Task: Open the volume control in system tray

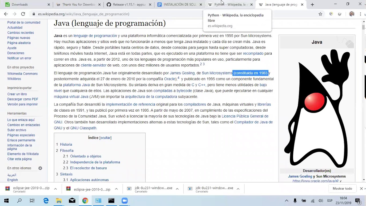Action: click(321, 201)
